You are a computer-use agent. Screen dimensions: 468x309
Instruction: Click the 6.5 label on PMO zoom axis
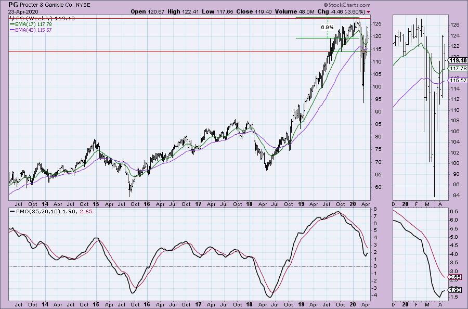click(x=453, y=211)
